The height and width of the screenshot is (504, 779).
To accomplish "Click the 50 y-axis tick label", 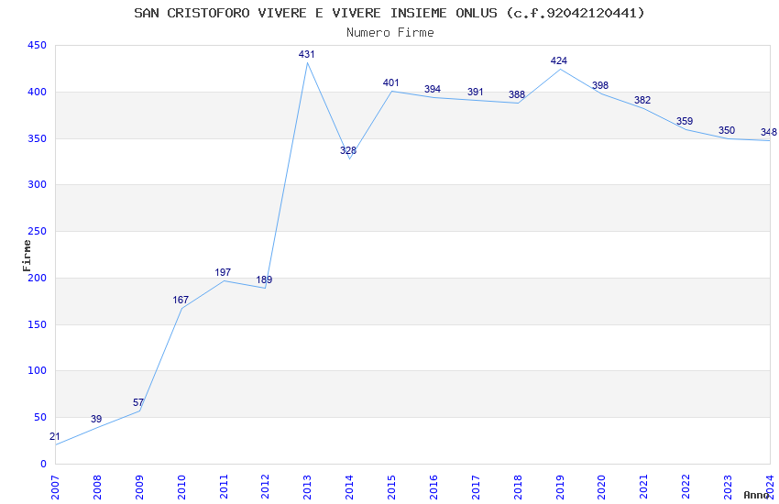I will (x=40, y=418).
